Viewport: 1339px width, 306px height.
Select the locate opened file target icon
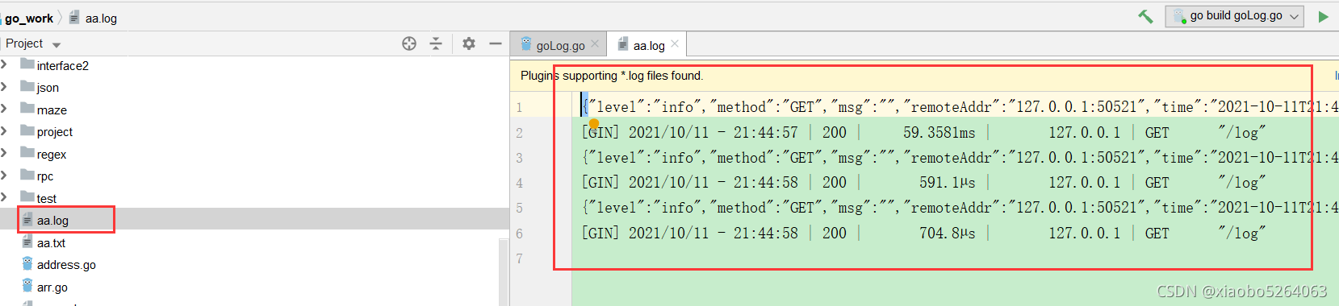(x=409, y=43)
